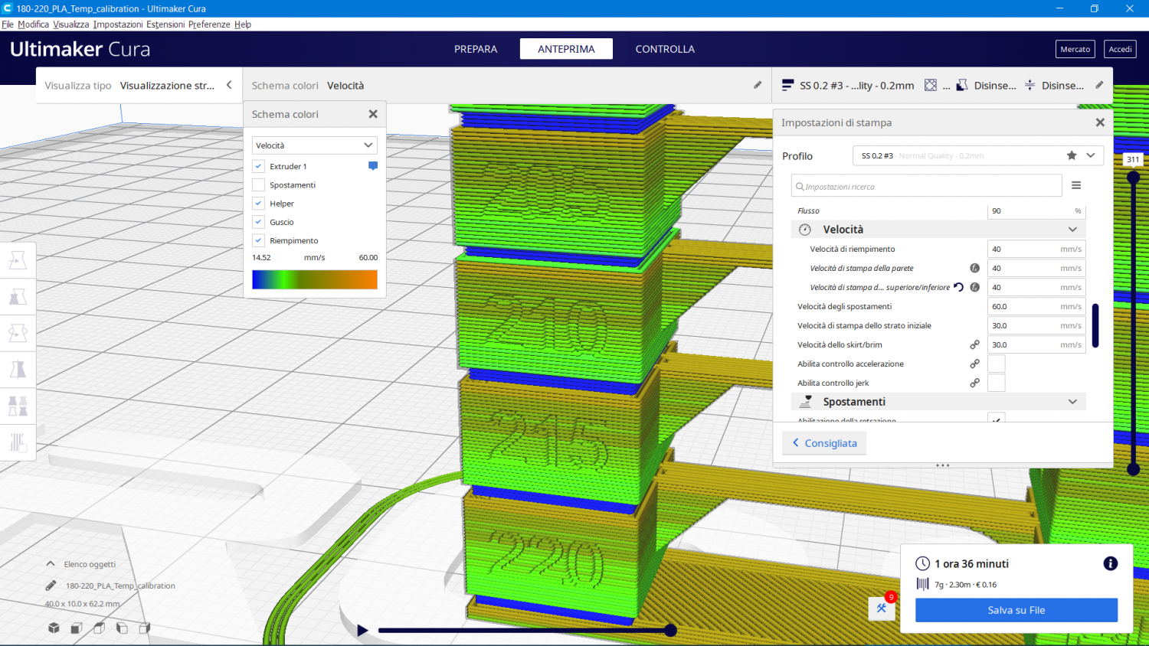The image size is (1149, 646).
Task: Uncheck Extruder 1 checkbox
Action: [x=258, y=166]
